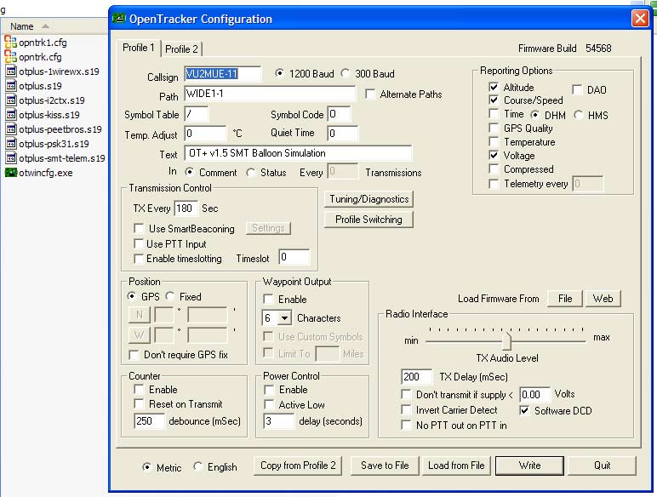Enable the GPS Quality checkbox
The height and width of the screenshot is (497, 657).
[x=494, y=128]
